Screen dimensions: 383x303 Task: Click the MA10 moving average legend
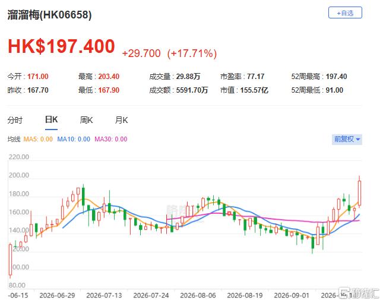pos(74,139)
